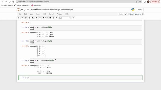Click the Last Checkpoint status text
Image resolution: width=161 pixels, height=90 pixels.
coord(49,10)
